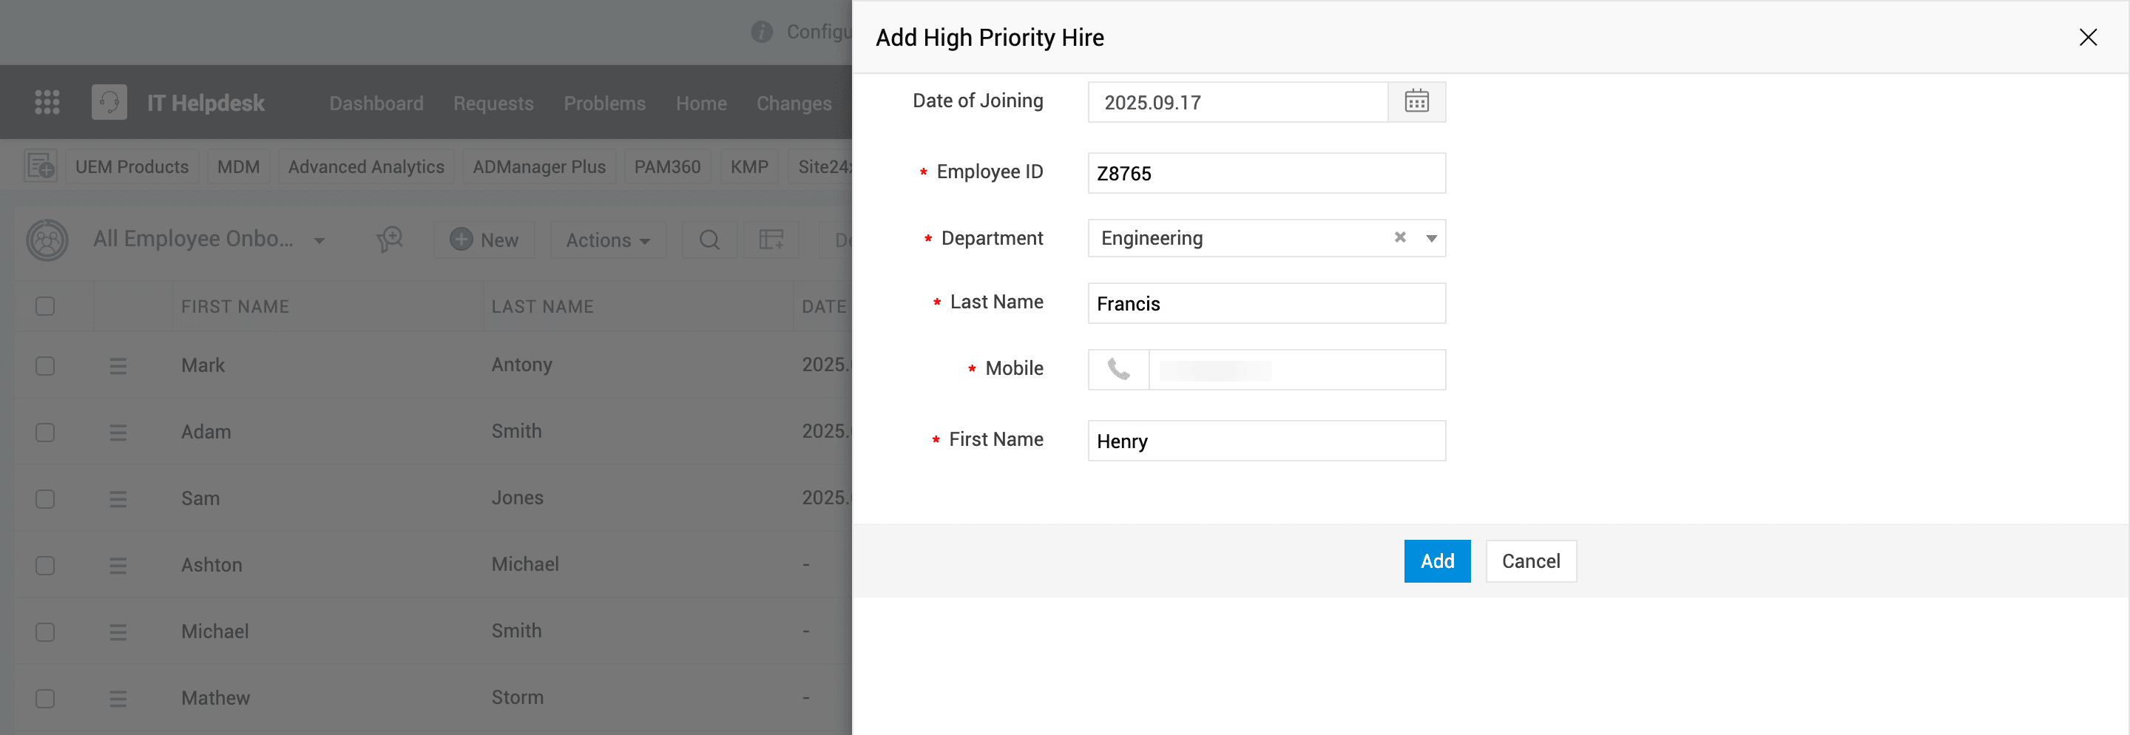Click the magnifier search icon in toolbar
Image resolution: width=2130 pixels, height=735 pixels.
(709, 240)
